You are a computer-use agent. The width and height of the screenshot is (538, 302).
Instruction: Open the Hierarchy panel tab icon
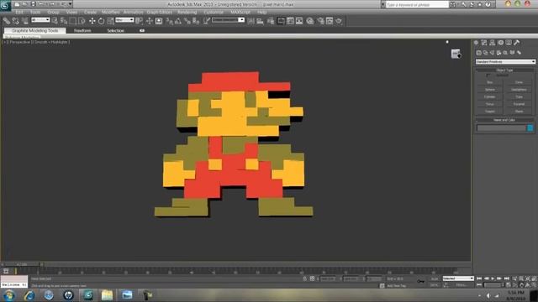click(x=493, y=43)
